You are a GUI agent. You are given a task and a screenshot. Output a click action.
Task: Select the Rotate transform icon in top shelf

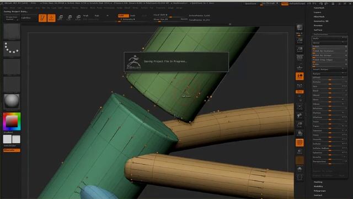tap(78, 18)
